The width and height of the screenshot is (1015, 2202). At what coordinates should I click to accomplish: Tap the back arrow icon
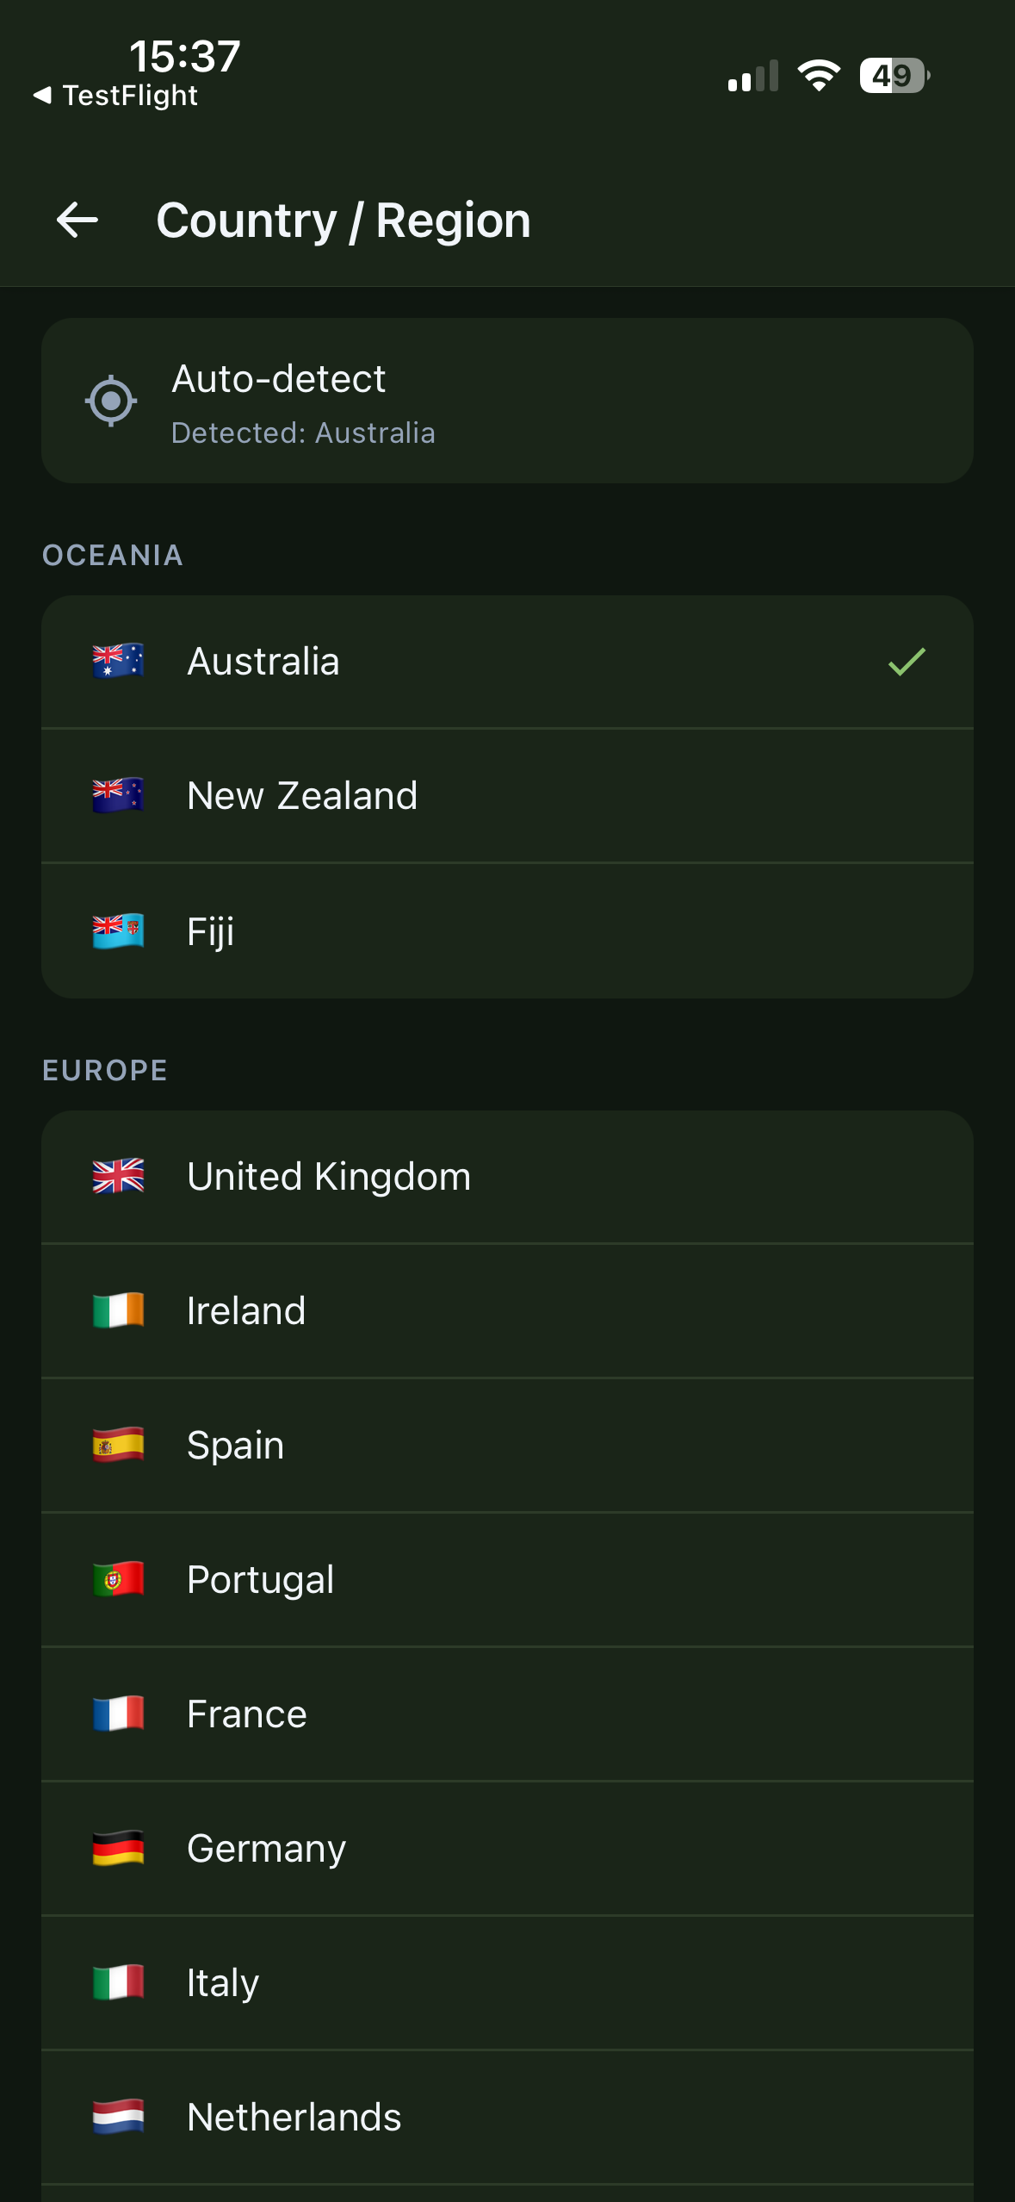click(77, 221)
